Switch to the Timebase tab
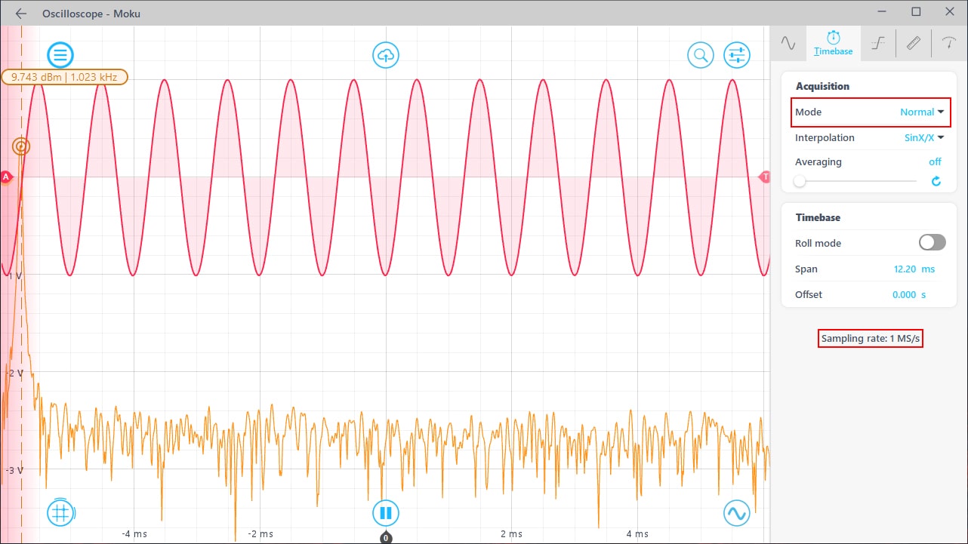The width and height of the screenshot is (968, 544). (x=833, y=43)
